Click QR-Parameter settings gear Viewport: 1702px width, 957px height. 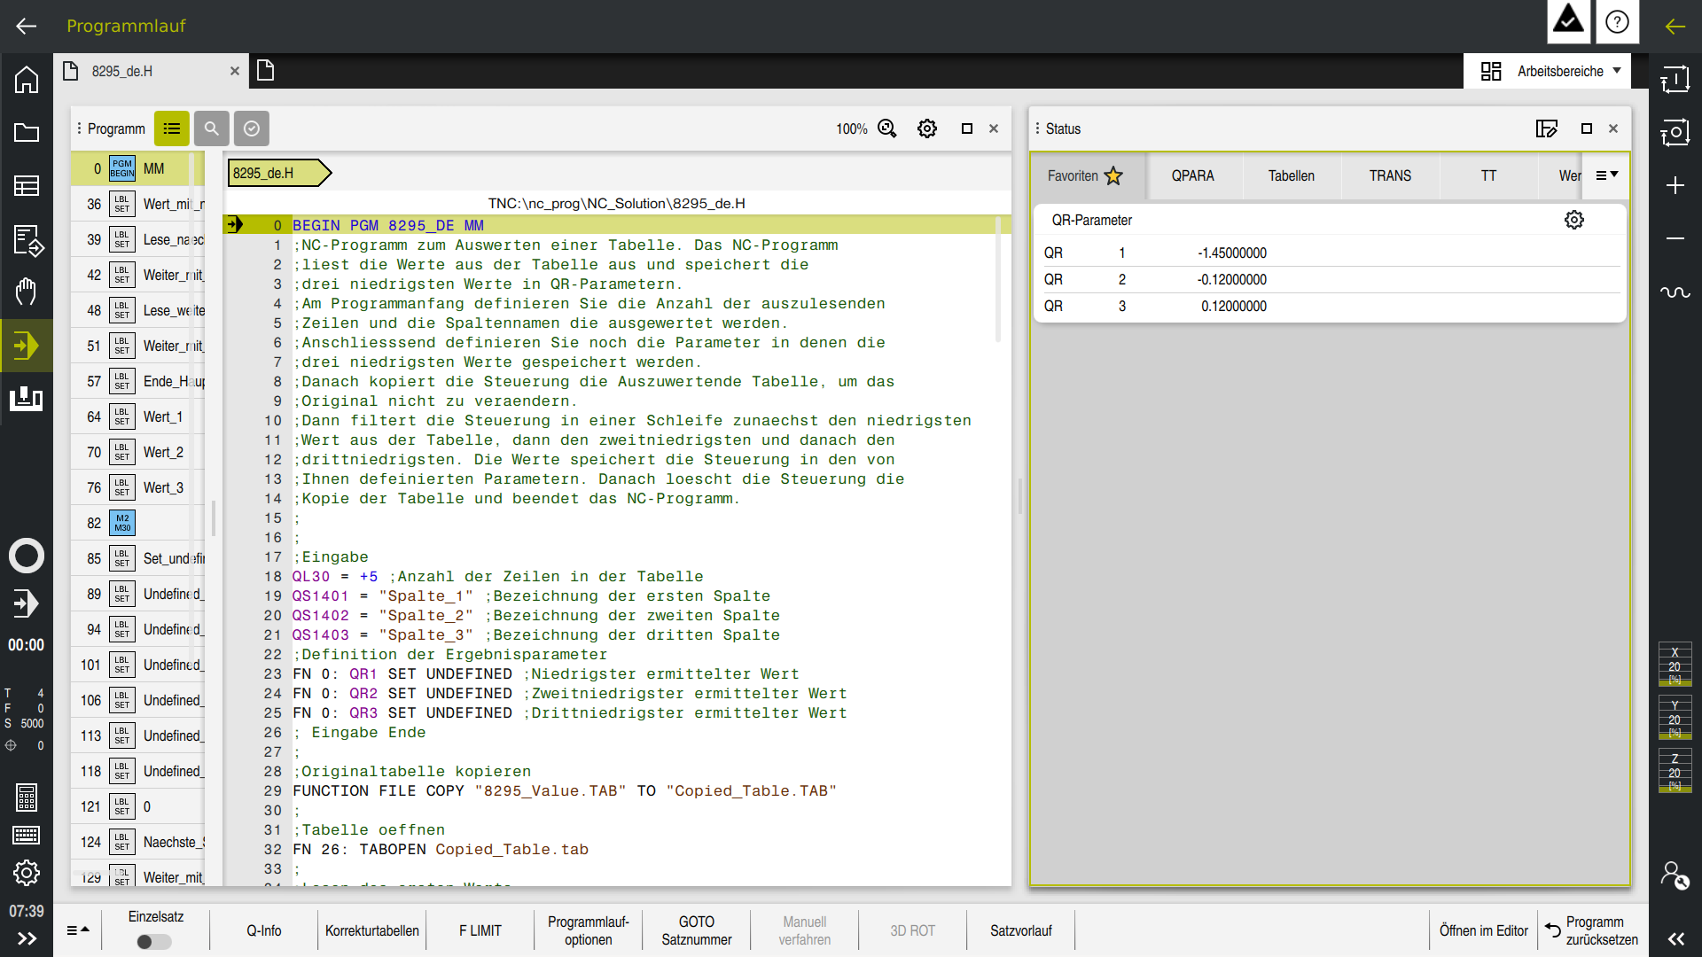1573,220
